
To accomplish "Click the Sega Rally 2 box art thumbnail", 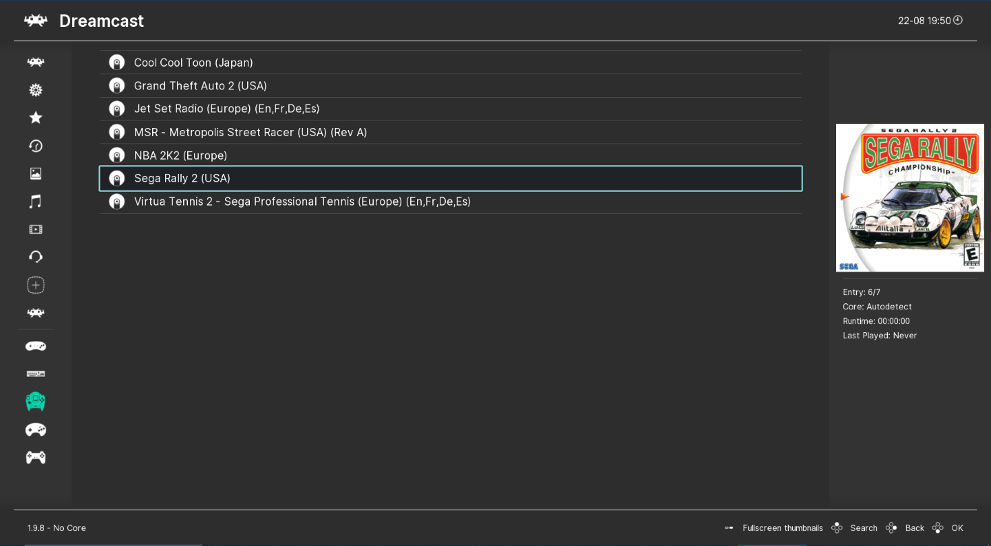I will (x=910, y=197).
